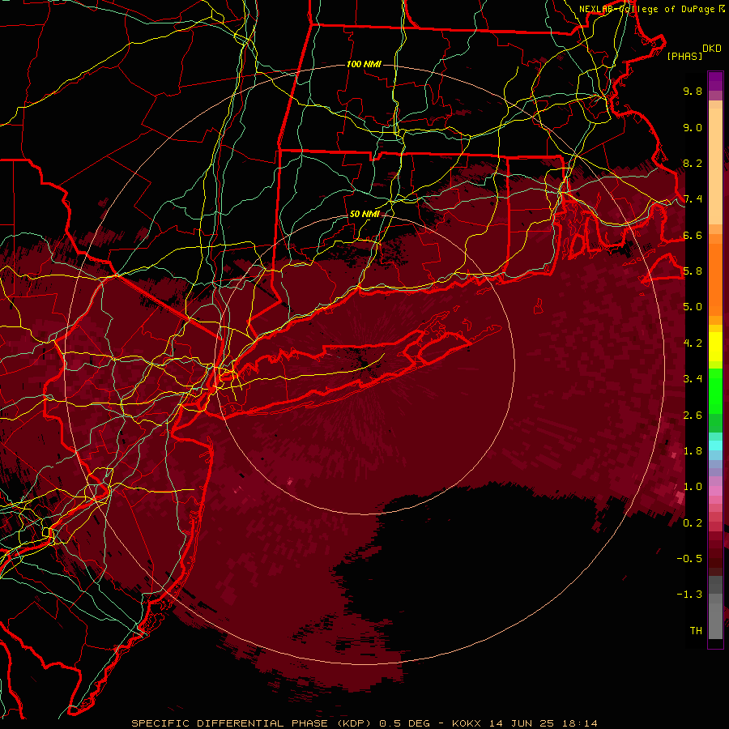Screen dimensions: 729x729
Task: Click the 1.0 legend value
Action: click(693, 487)
